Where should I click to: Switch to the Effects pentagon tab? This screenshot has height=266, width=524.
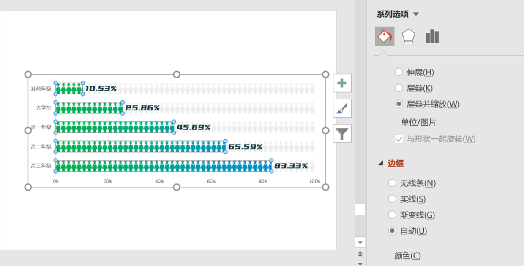point(408,36)
